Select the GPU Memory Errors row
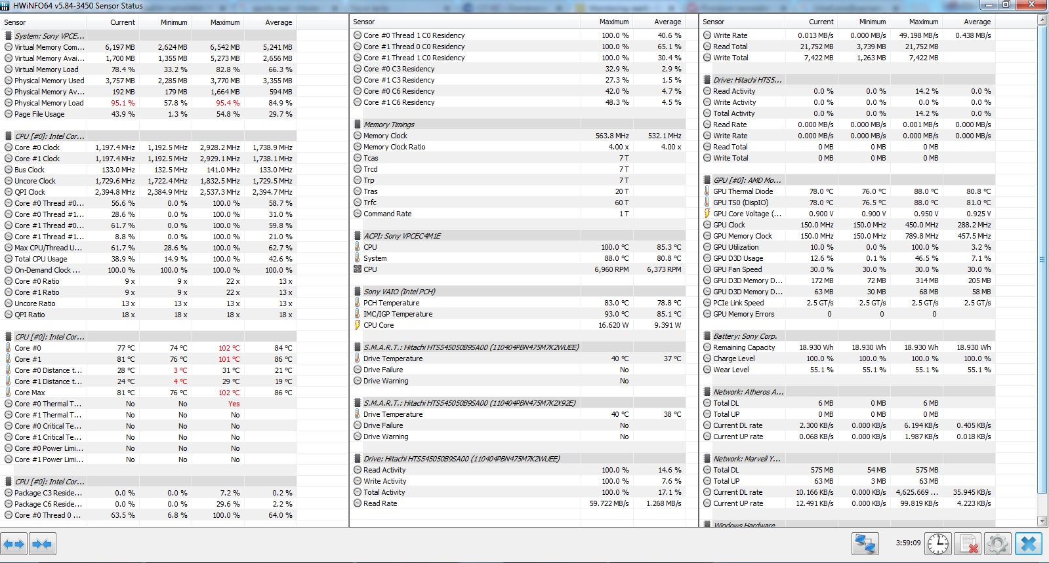This screenshot has height=563, width=1049. coord(848,314)
